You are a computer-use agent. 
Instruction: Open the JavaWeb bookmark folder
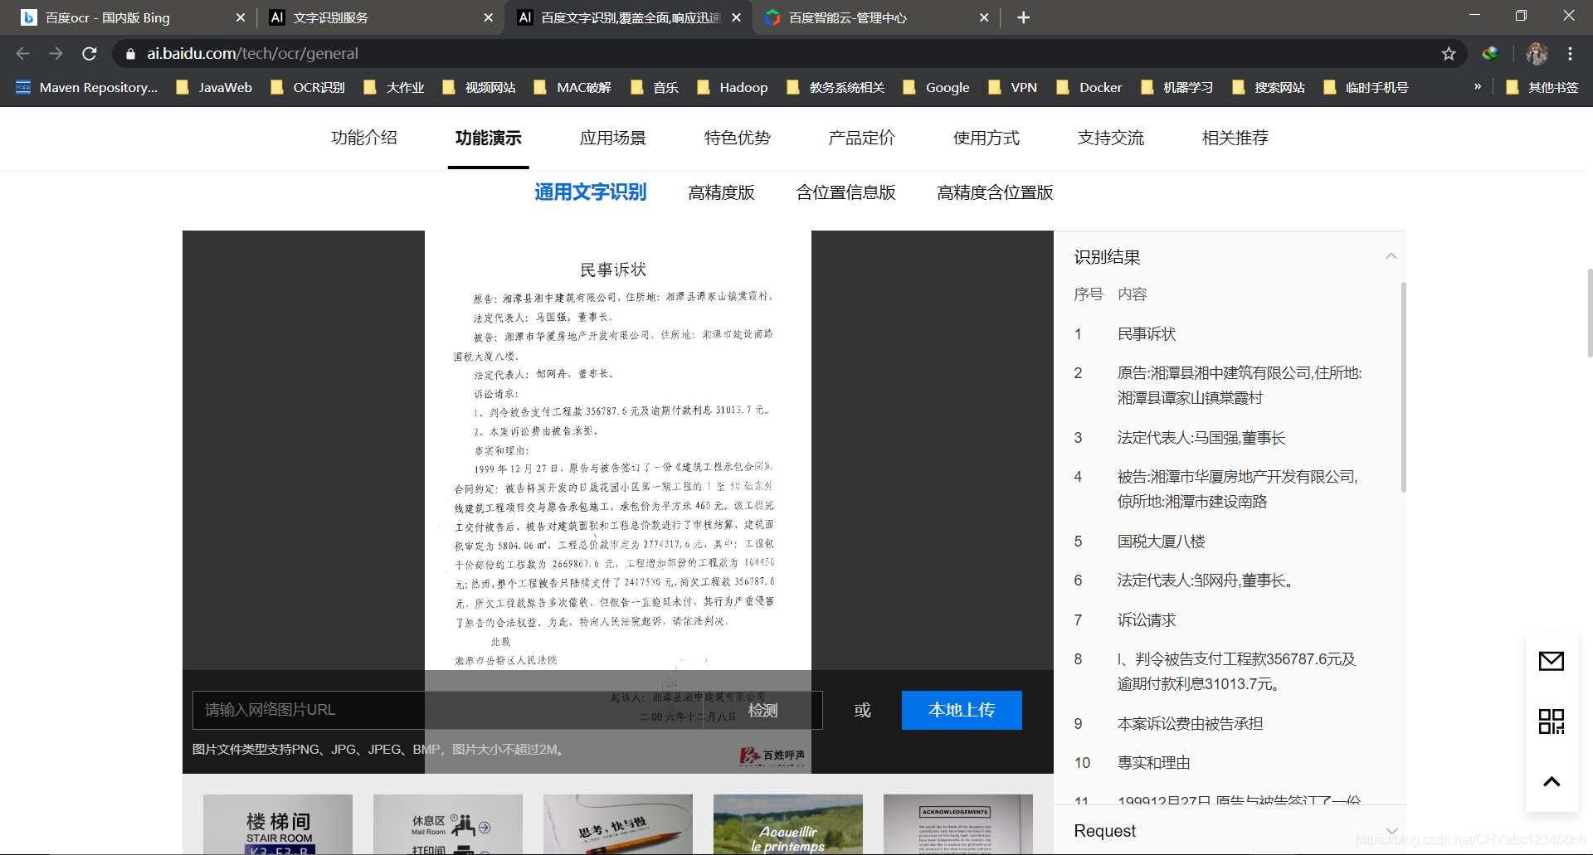tap(214, 87)
